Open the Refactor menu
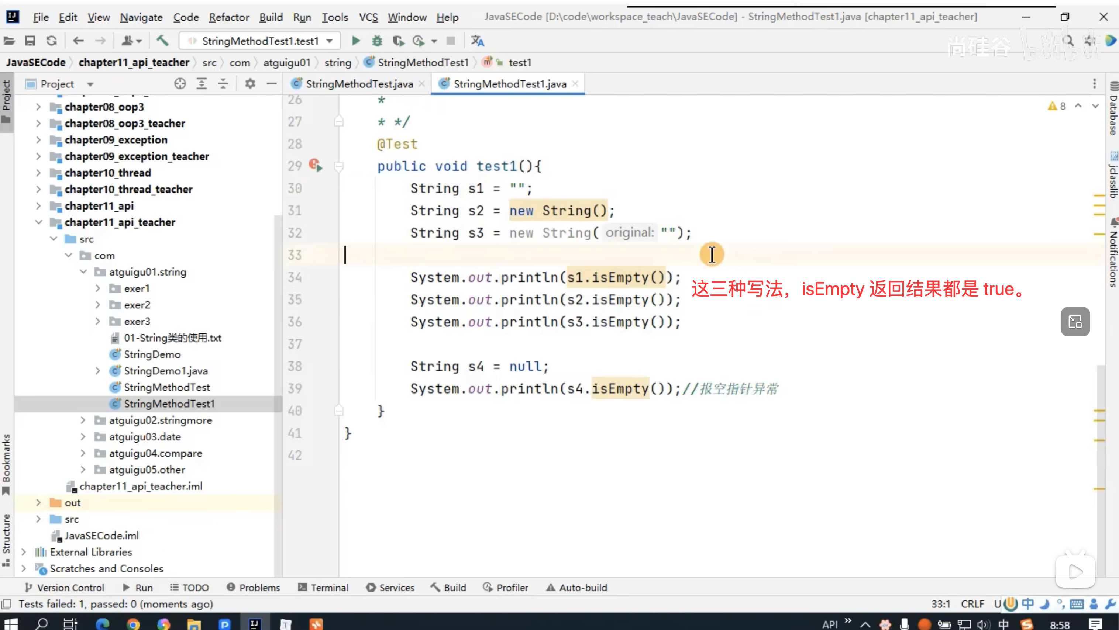Screen dimensions: 1119x630 click(x=228, y=17)
